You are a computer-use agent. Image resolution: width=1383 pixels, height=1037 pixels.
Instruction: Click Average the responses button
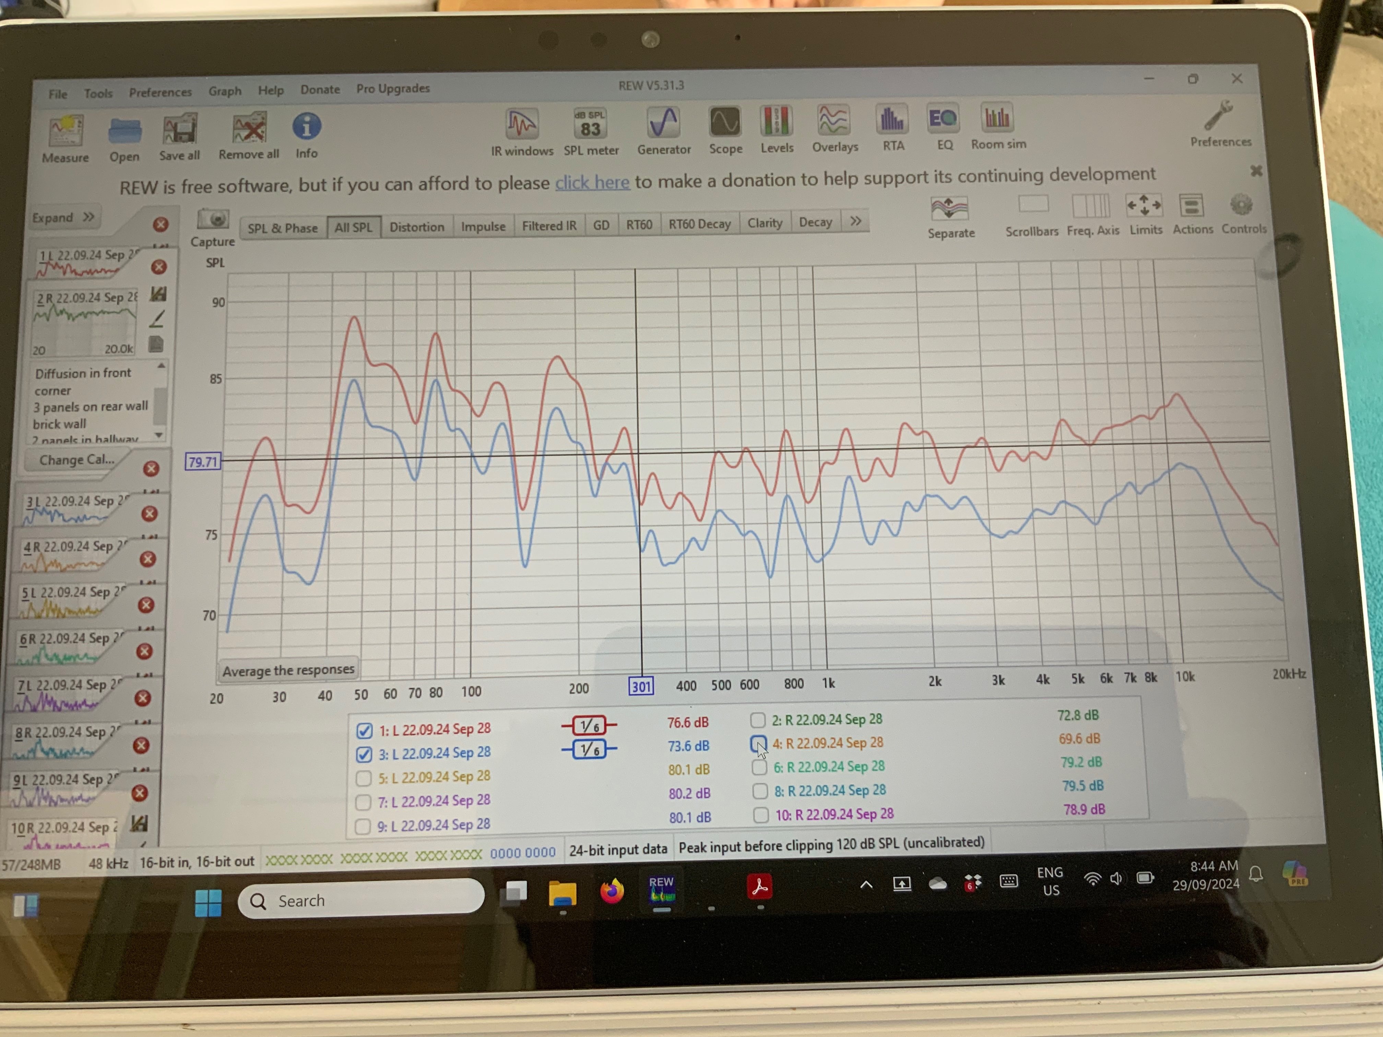288,670
